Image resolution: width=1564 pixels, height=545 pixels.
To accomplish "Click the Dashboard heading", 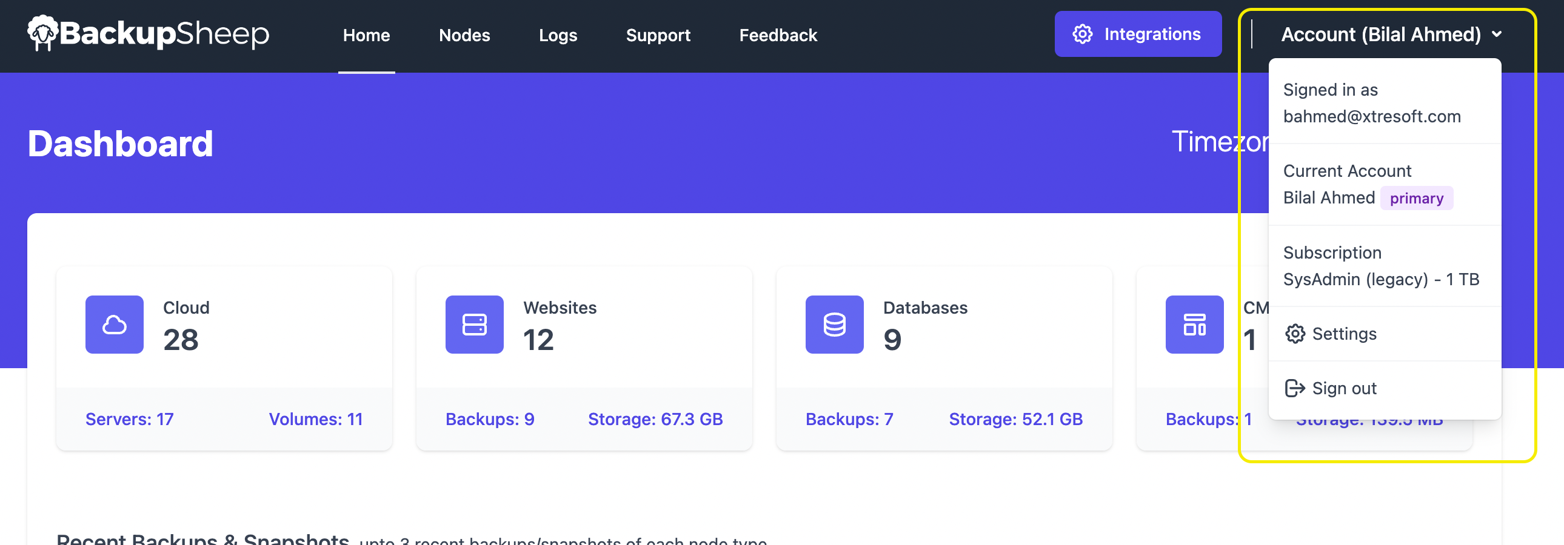I will 120,144.
